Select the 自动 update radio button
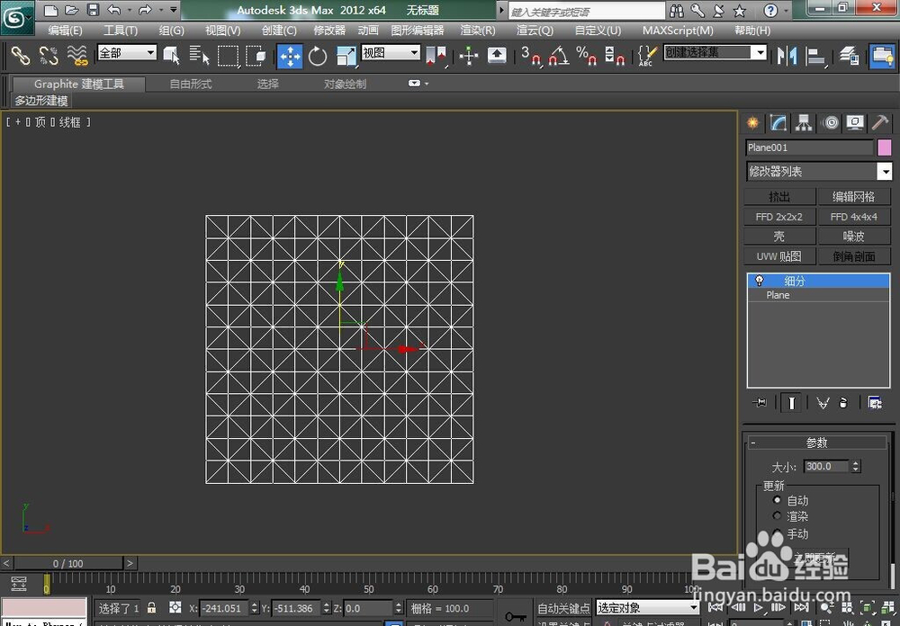The width and height of the screenshot is (900, 626). tap(778, 500)
